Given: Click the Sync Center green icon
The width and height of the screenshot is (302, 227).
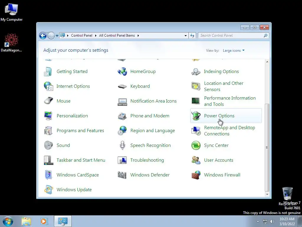Looking at the screenshot, I should click(196, 145).
